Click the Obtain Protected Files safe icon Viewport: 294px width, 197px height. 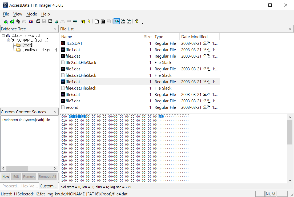[83, 22]
